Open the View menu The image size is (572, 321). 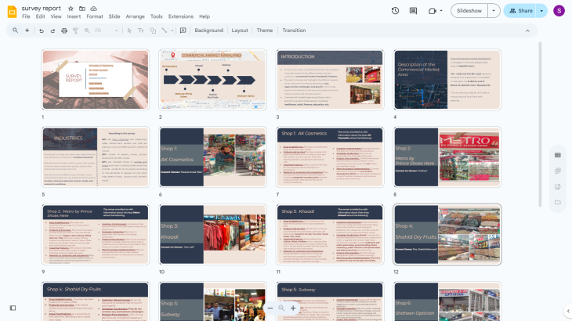point(56,16)
